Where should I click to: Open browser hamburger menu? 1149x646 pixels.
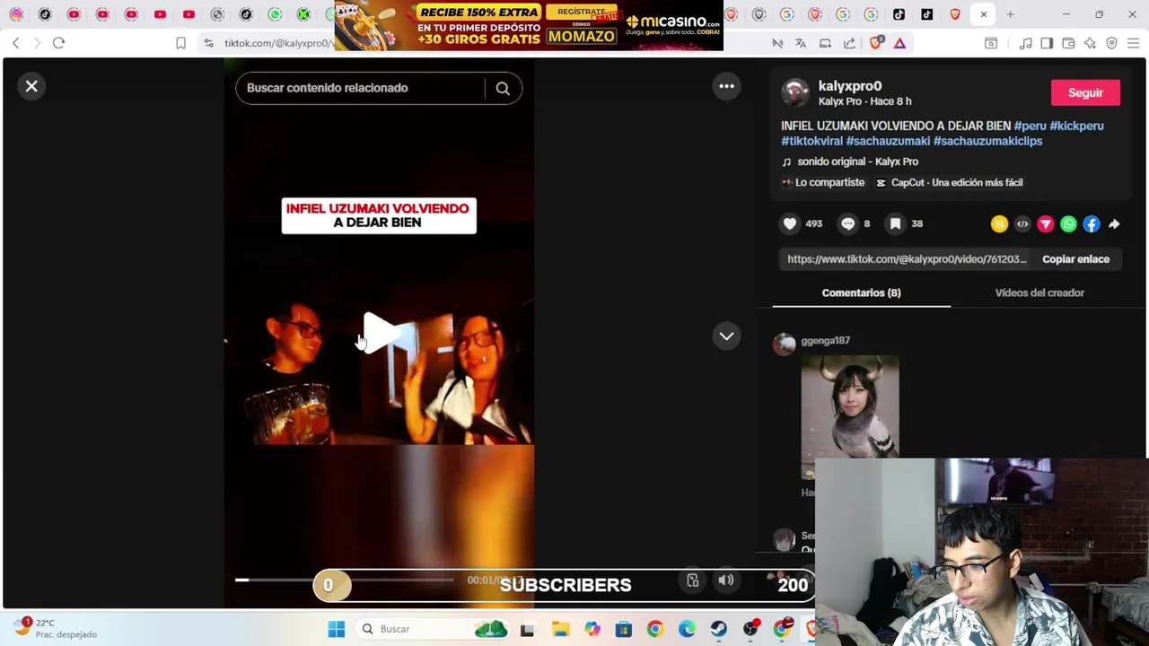pyautogui.click(x=1133, y=43)
